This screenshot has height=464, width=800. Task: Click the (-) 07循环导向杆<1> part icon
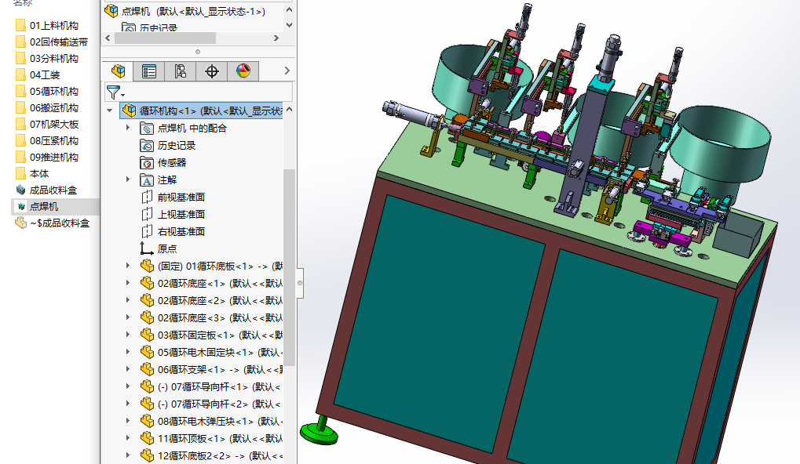pos(147,386)
